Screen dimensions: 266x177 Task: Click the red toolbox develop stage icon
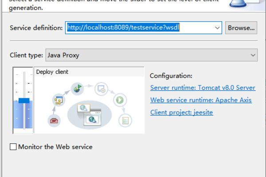click(x=54, y=121)
